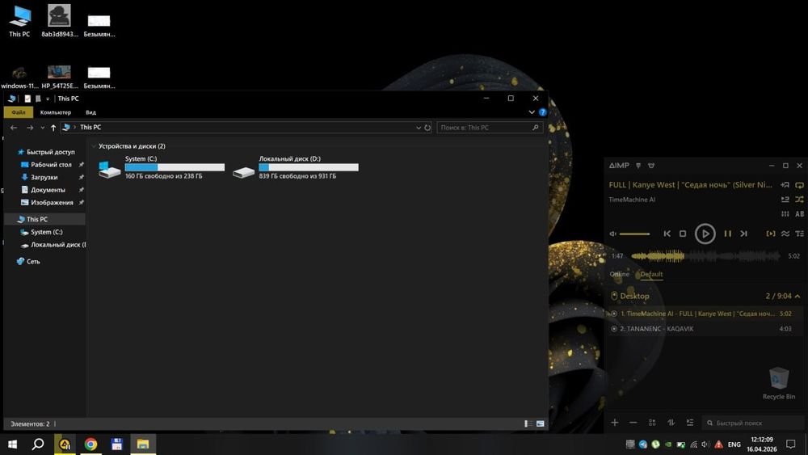The image size is (808, 455).
Task: Open the AIMP sort arrows icon
Action: (x=671, y=423)
